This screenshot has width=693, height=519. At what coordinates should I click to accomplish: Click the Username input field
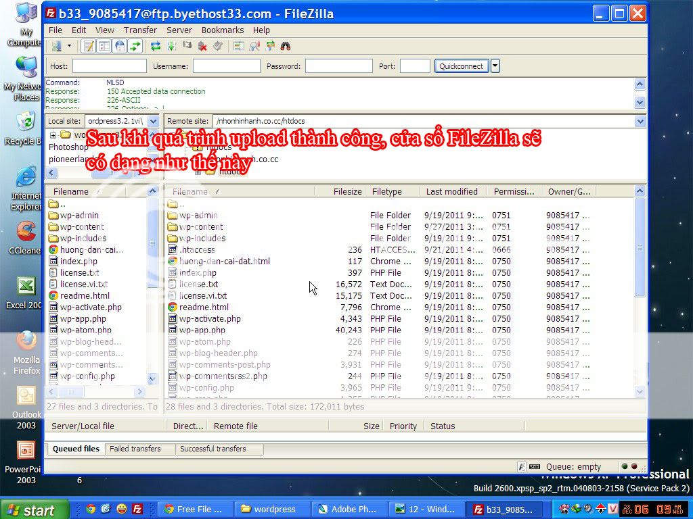226,66
